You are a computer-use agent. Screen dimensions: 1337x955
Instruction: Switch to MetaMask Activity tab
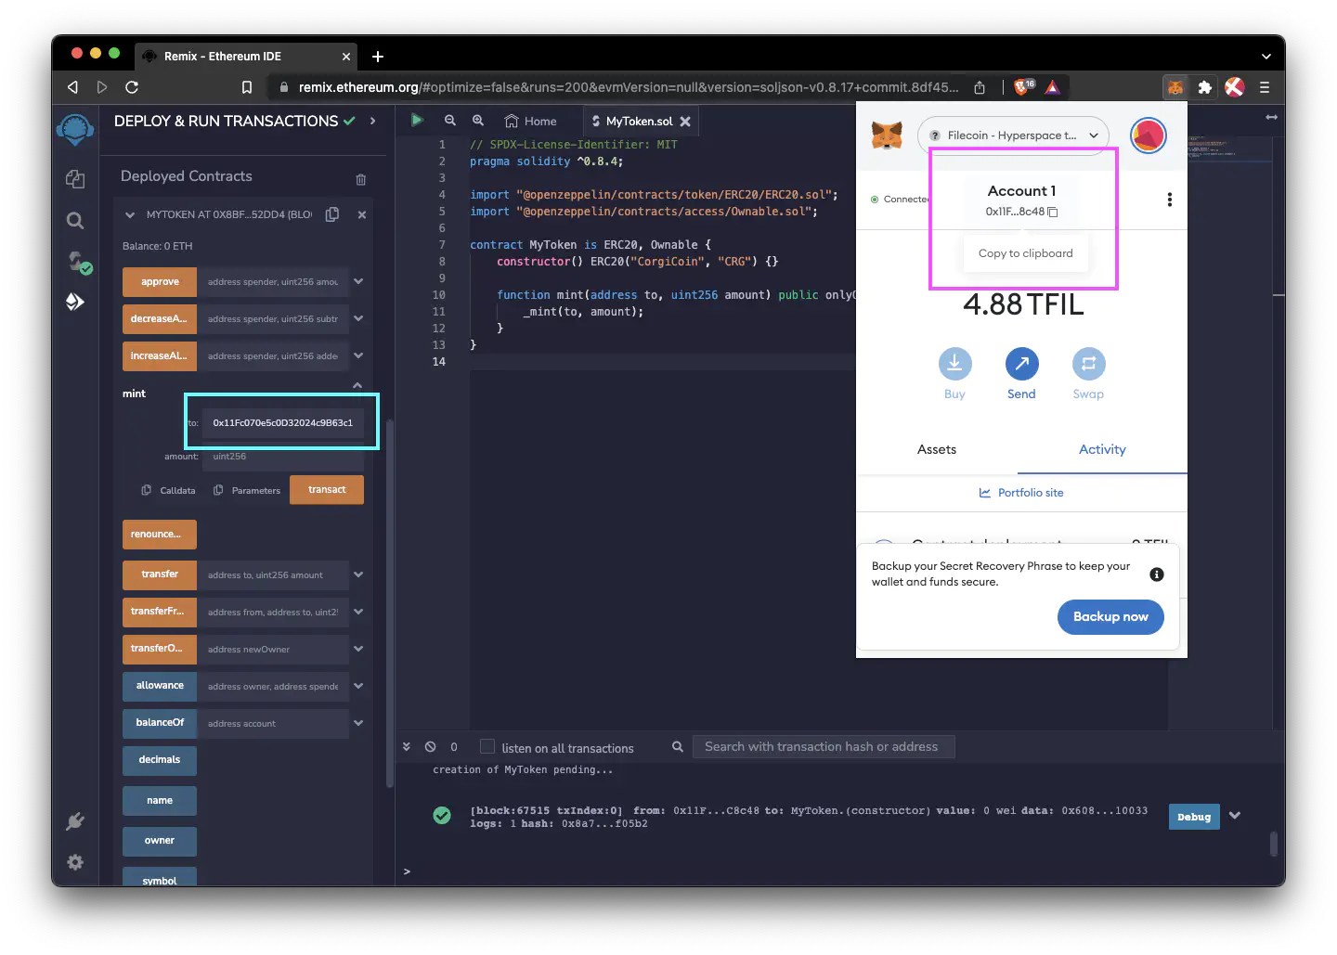(1102, 449)
